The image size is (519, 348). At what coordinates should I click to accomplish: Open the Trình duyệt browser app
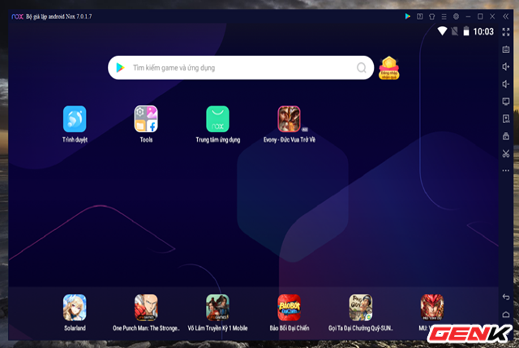pyautogui.click(x=75, y=119)
